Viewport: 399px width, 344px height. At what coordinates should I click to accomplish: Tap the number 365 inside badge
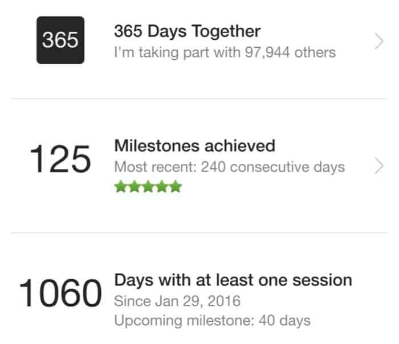pyautogui.click(x=60, y=40)
